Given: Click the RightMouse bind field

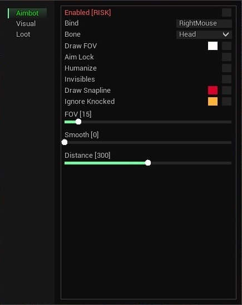Looking at the screenshot, I should click(204, 23).
